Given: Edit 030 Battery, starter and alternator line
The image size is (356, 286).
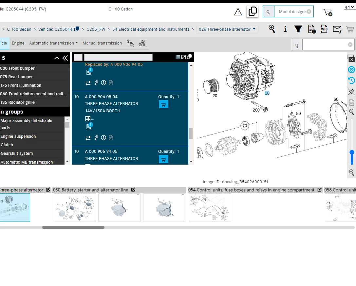Looking at the screenshot, I should pos(133,189).
